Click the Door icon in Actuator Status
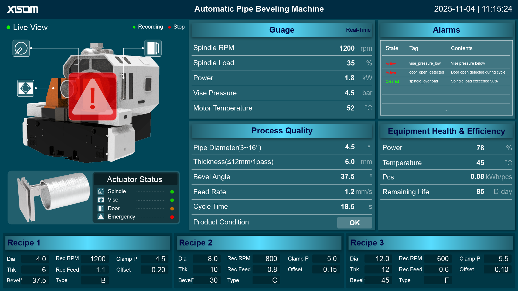Image resolution: width=518 pixels, height=291 pixels. (x=100, y=208)
